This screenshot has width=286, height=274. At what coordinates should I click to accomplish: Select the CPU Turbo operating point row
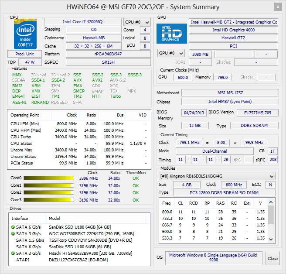(x=78, y=137)
